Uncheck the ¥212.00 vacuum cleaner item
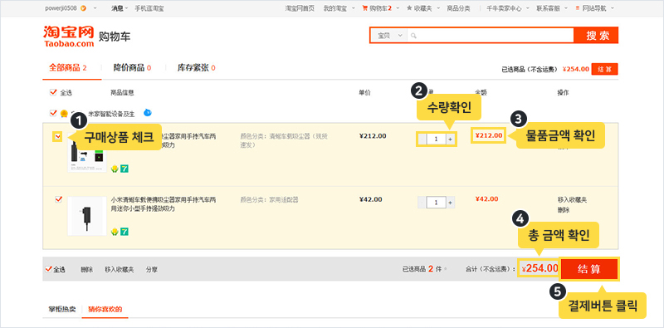The width and height of the screenshot is (664, 328). [58, 136]
